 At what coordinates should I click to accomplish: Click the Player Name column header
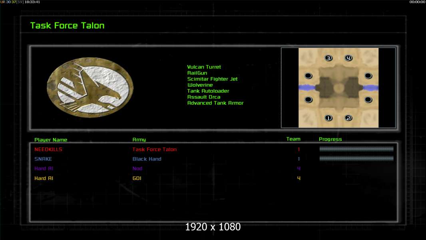(51, 140)
